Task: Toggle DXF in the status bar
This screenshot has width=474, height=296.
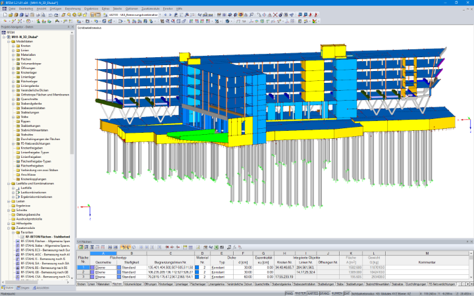Action: 347,293
